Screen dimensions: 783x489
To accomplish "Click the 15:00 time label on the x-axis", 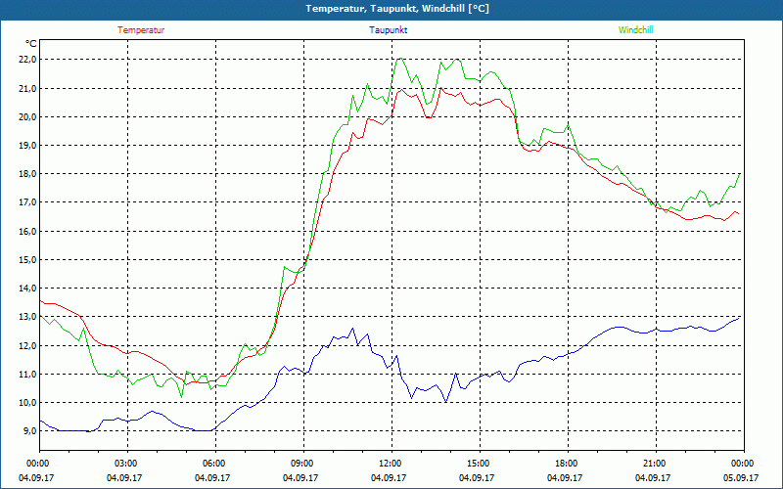I will pos(478,464).
